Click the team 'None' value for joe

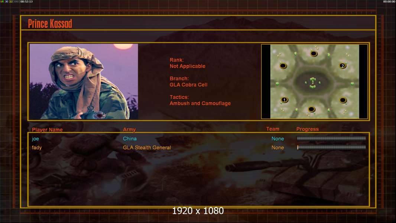click(x=277, y=139)
